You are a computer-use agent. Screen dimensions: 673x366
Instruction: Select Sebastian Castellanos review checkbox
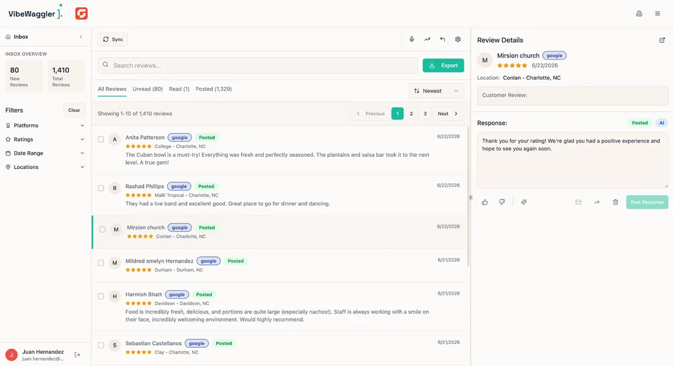[101, 345]
